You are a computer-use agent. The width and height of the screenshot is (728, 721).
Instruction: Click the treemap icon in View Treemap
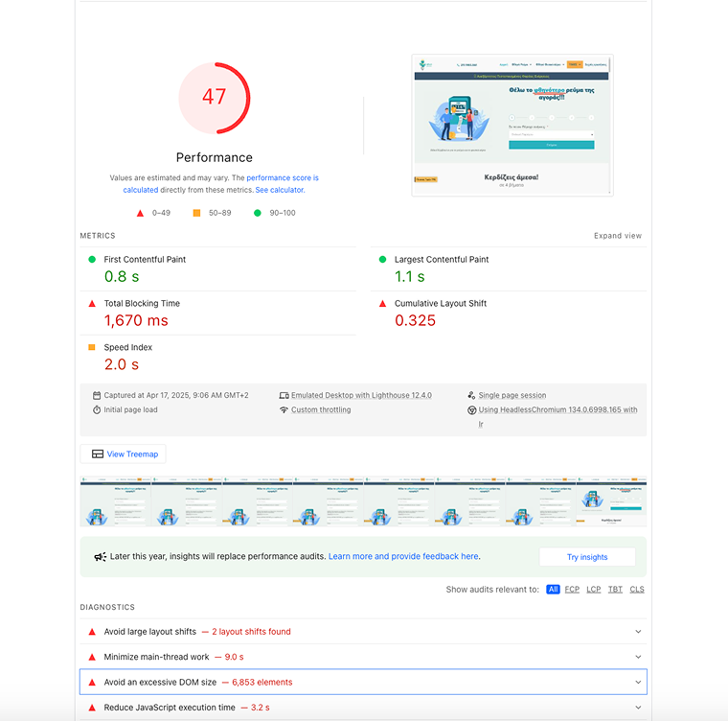98,454
